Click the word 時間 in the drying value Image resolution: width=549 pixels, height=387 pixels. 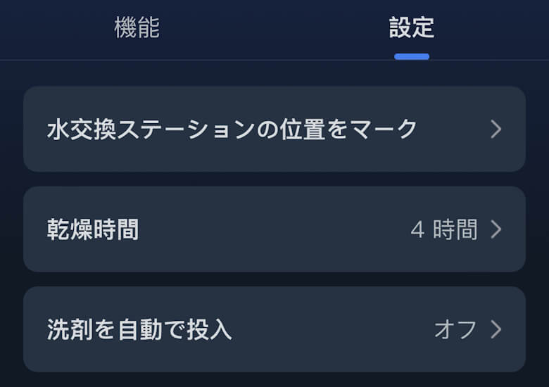(x=455, y=230)
